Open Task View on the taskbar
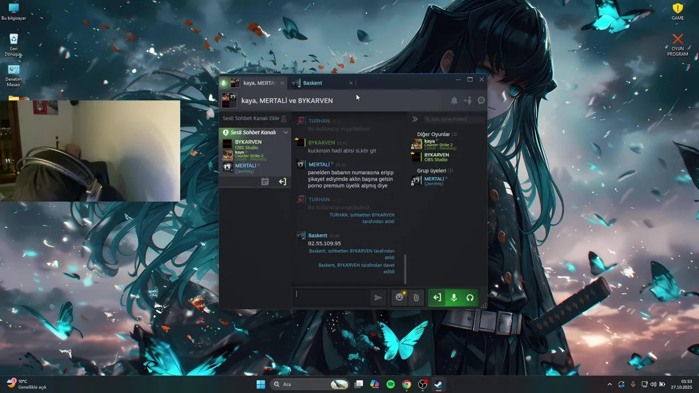The width and height of the screenshot is (699, 393). pyautogui.click(x=359, y=384)
